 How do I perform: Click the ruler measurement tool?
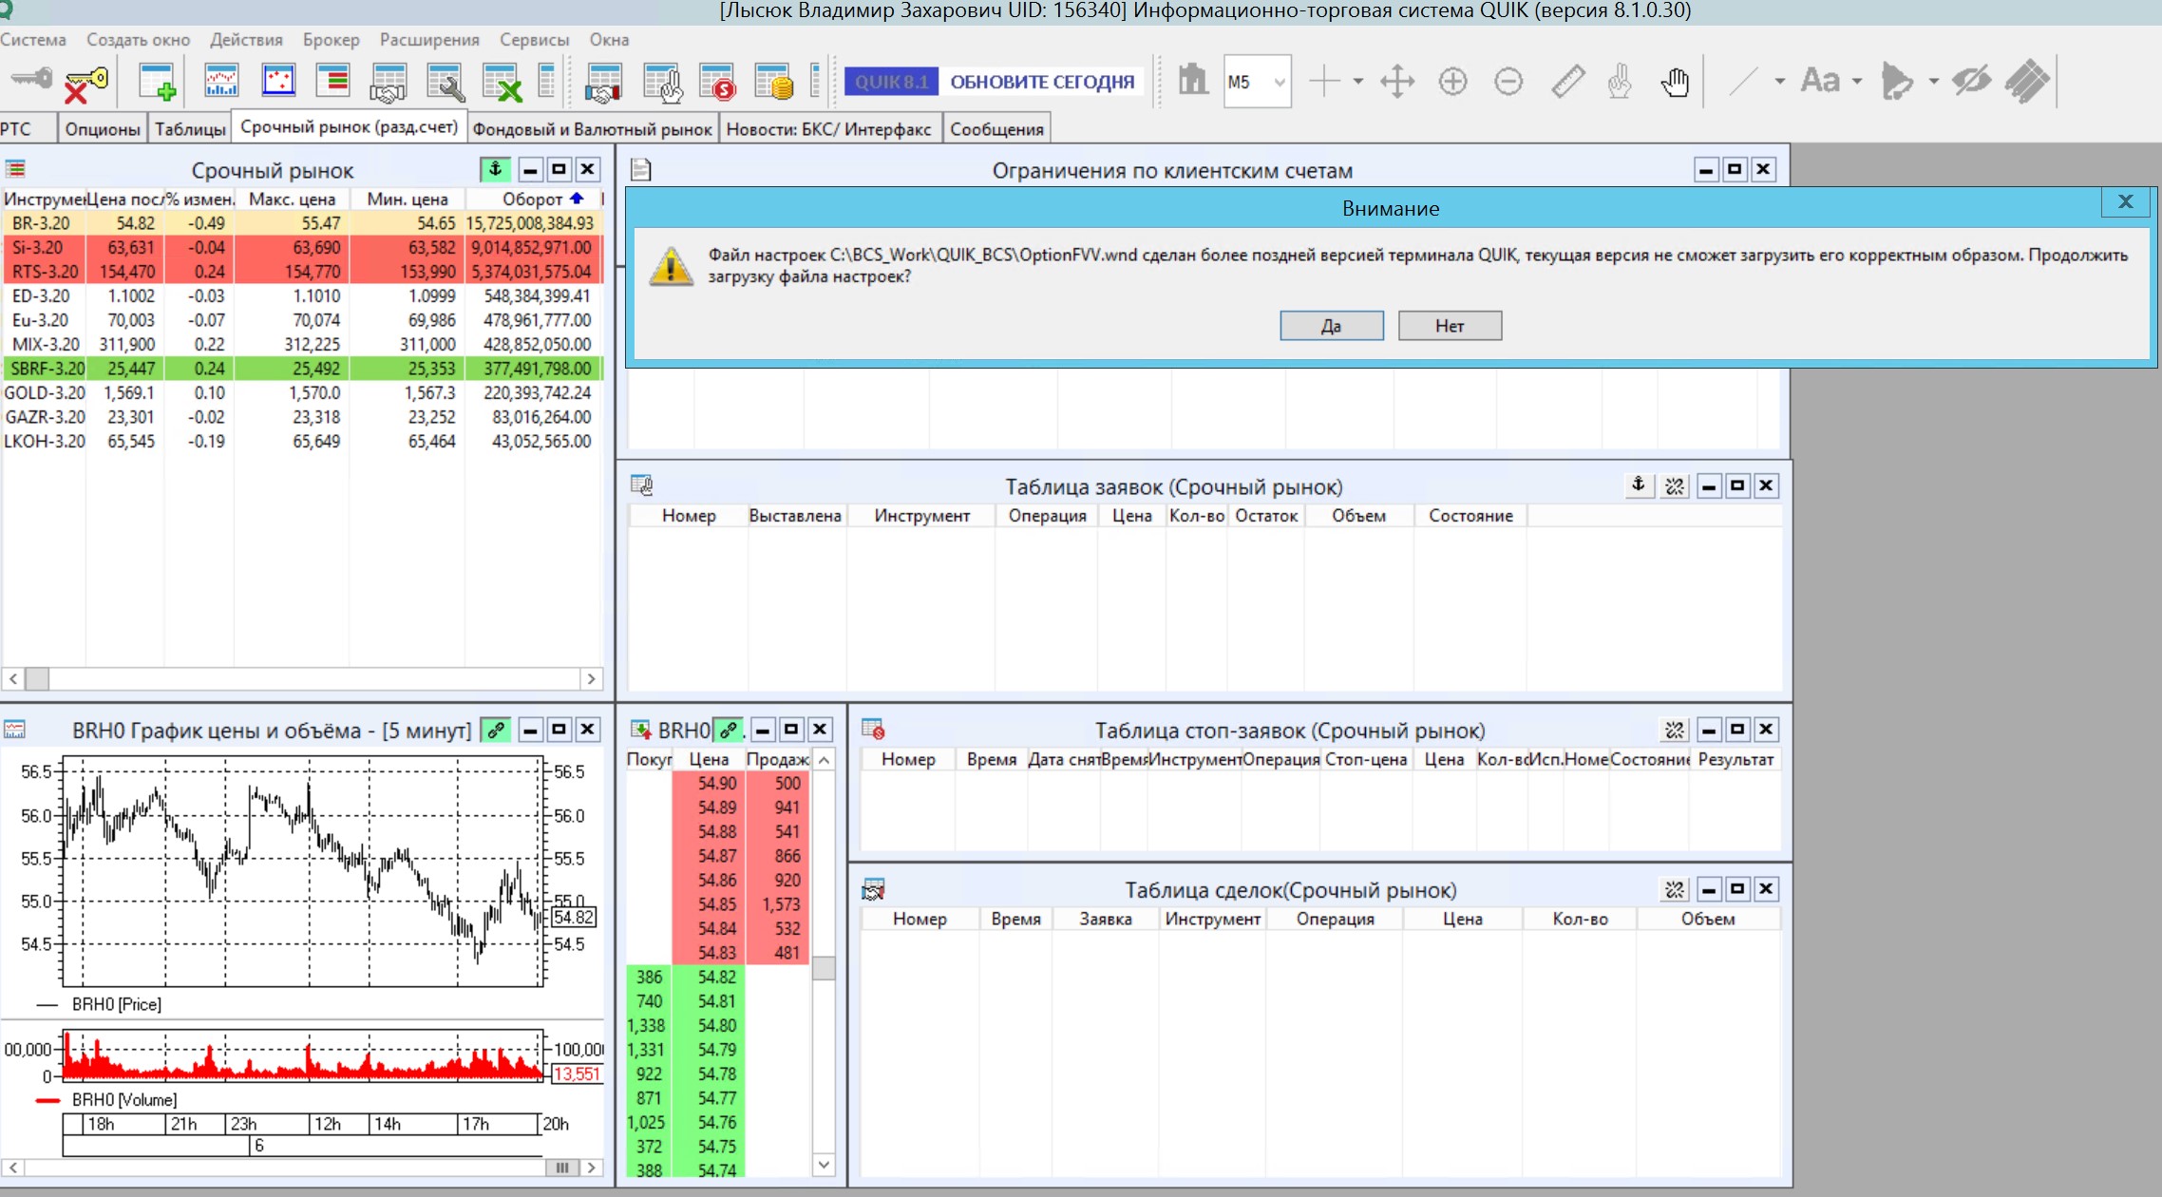pyautogui.click(x=1567, y=83)
